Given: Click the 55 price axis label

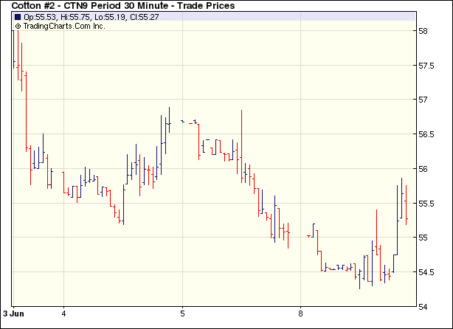Looking at the screenshot, I should [423, 238].
